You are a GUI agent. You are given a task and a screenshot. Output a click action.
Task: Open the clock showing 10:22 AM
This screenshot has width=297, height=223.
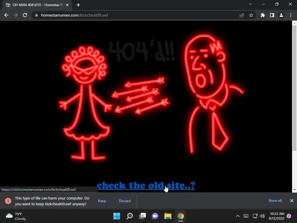(276, 216)
